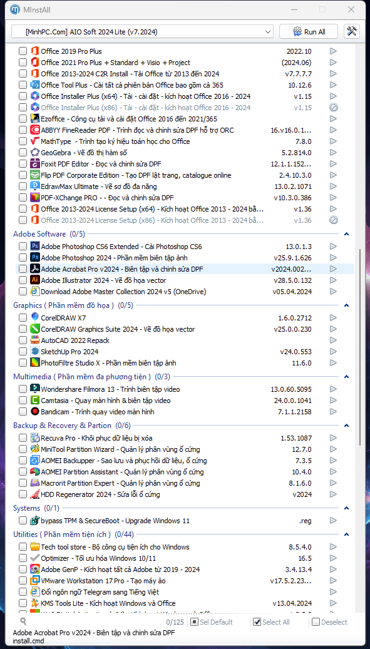Check Download Adobe Master Collection 2024 v5
This screenshot has height=649, width=370.
23,292
